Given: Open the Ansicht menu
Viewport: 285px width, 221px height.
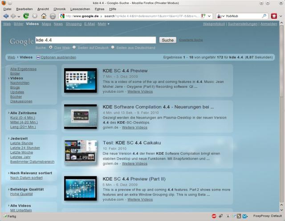Looking at the screenshot, I should coord(43,9).
